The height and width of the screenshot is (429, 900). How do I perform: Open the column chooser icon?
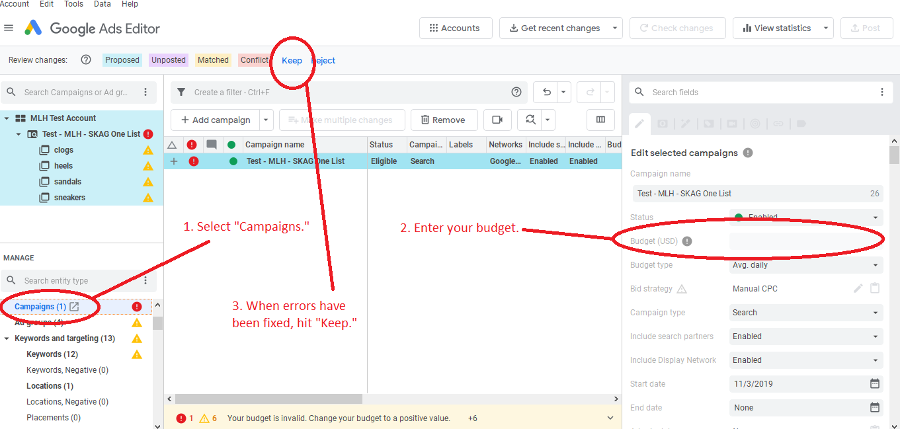[600, 120]
